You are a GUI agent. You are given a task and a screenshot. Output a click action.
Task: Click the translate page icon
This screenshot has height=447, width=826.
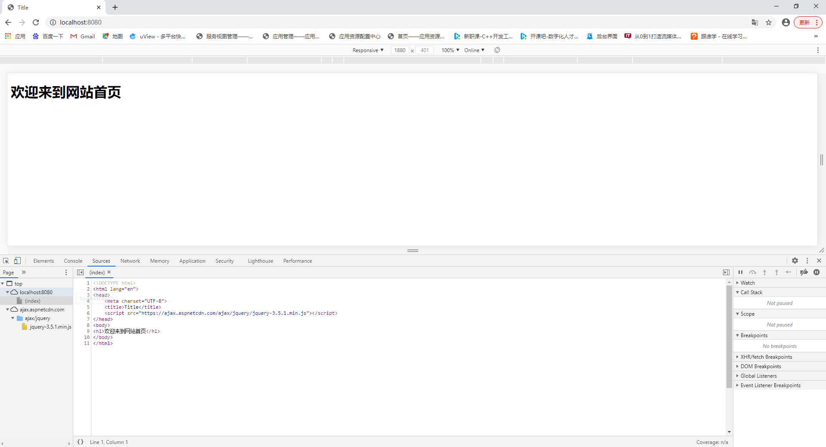[x=754, y=22]
